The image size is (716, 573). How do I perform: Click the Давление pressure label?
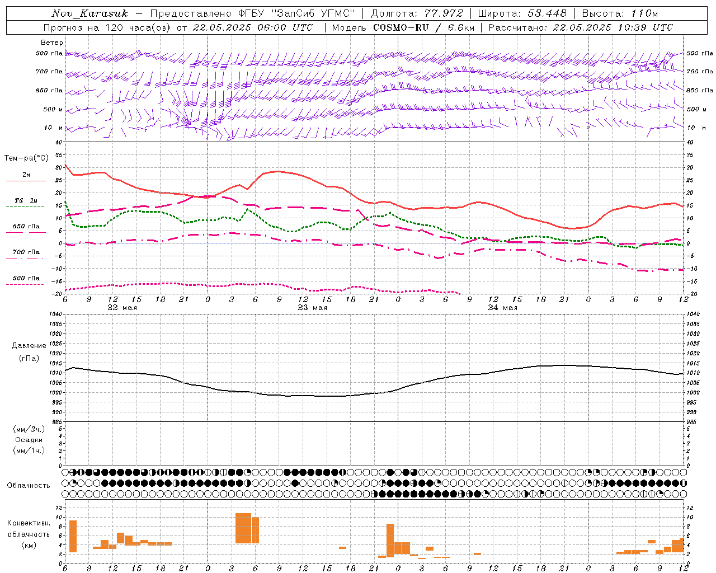point(29,346)
